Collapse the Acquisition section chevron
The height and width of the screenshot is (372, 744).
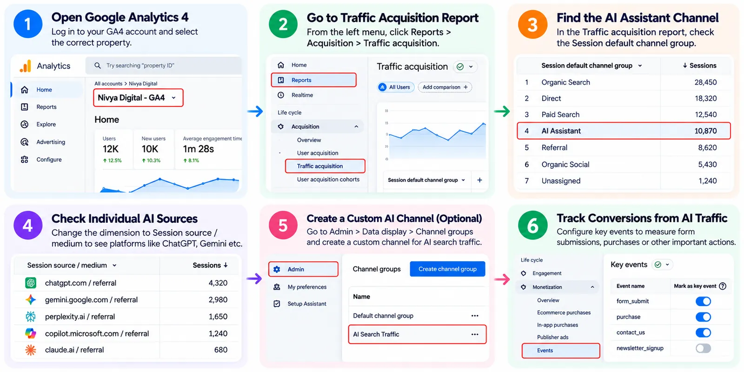click(356, 126)
